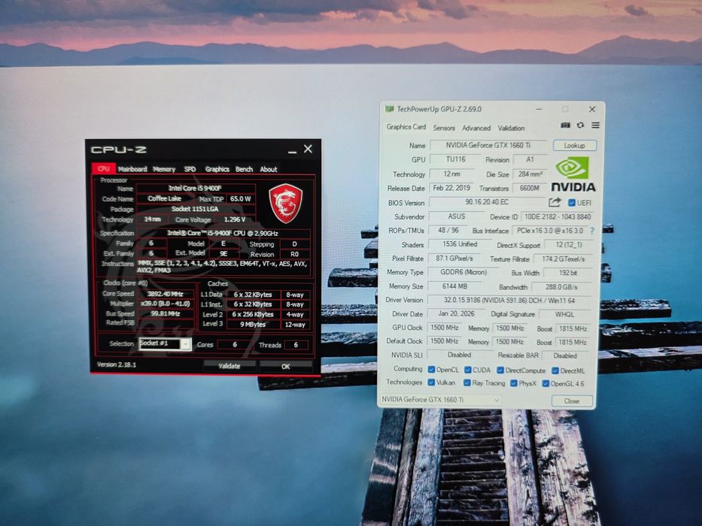Viewport: 702px width, 526px height.
Task: Click the Driver Version field in GPU-Z
Action: coord(509,300)
